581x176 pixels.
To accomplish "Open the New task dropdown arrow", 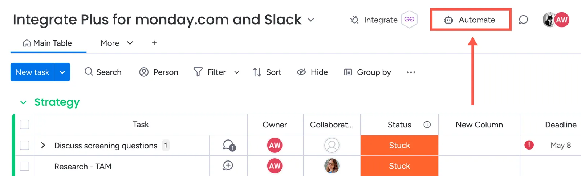I will [62, 72].
